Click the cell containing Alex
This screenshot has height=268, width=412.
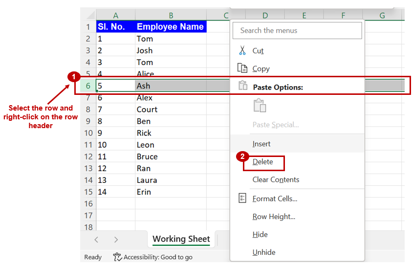171,98
